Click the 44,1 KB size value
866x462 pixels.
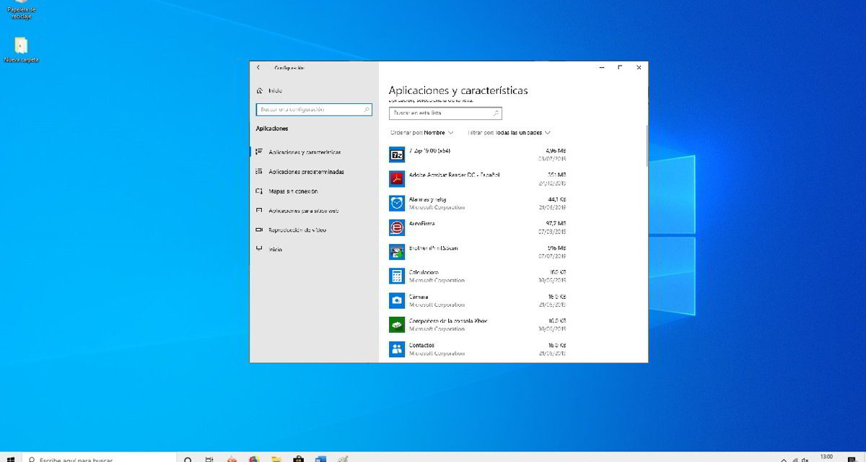pyautogui.click(x=556, y=199)
